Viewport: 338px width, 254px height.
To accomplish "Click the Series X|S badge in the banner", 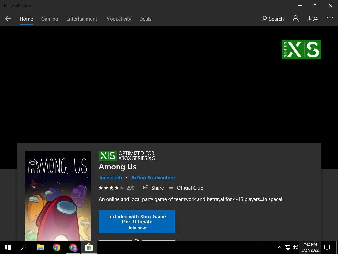I will tap(301, 49).
